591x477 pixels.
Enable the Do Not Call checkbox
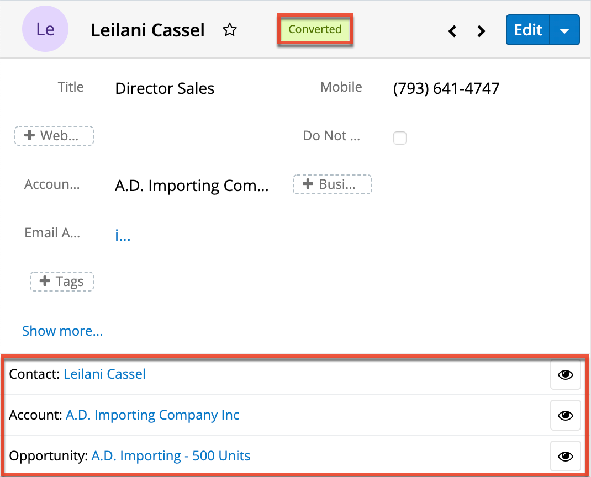[399, 138]
